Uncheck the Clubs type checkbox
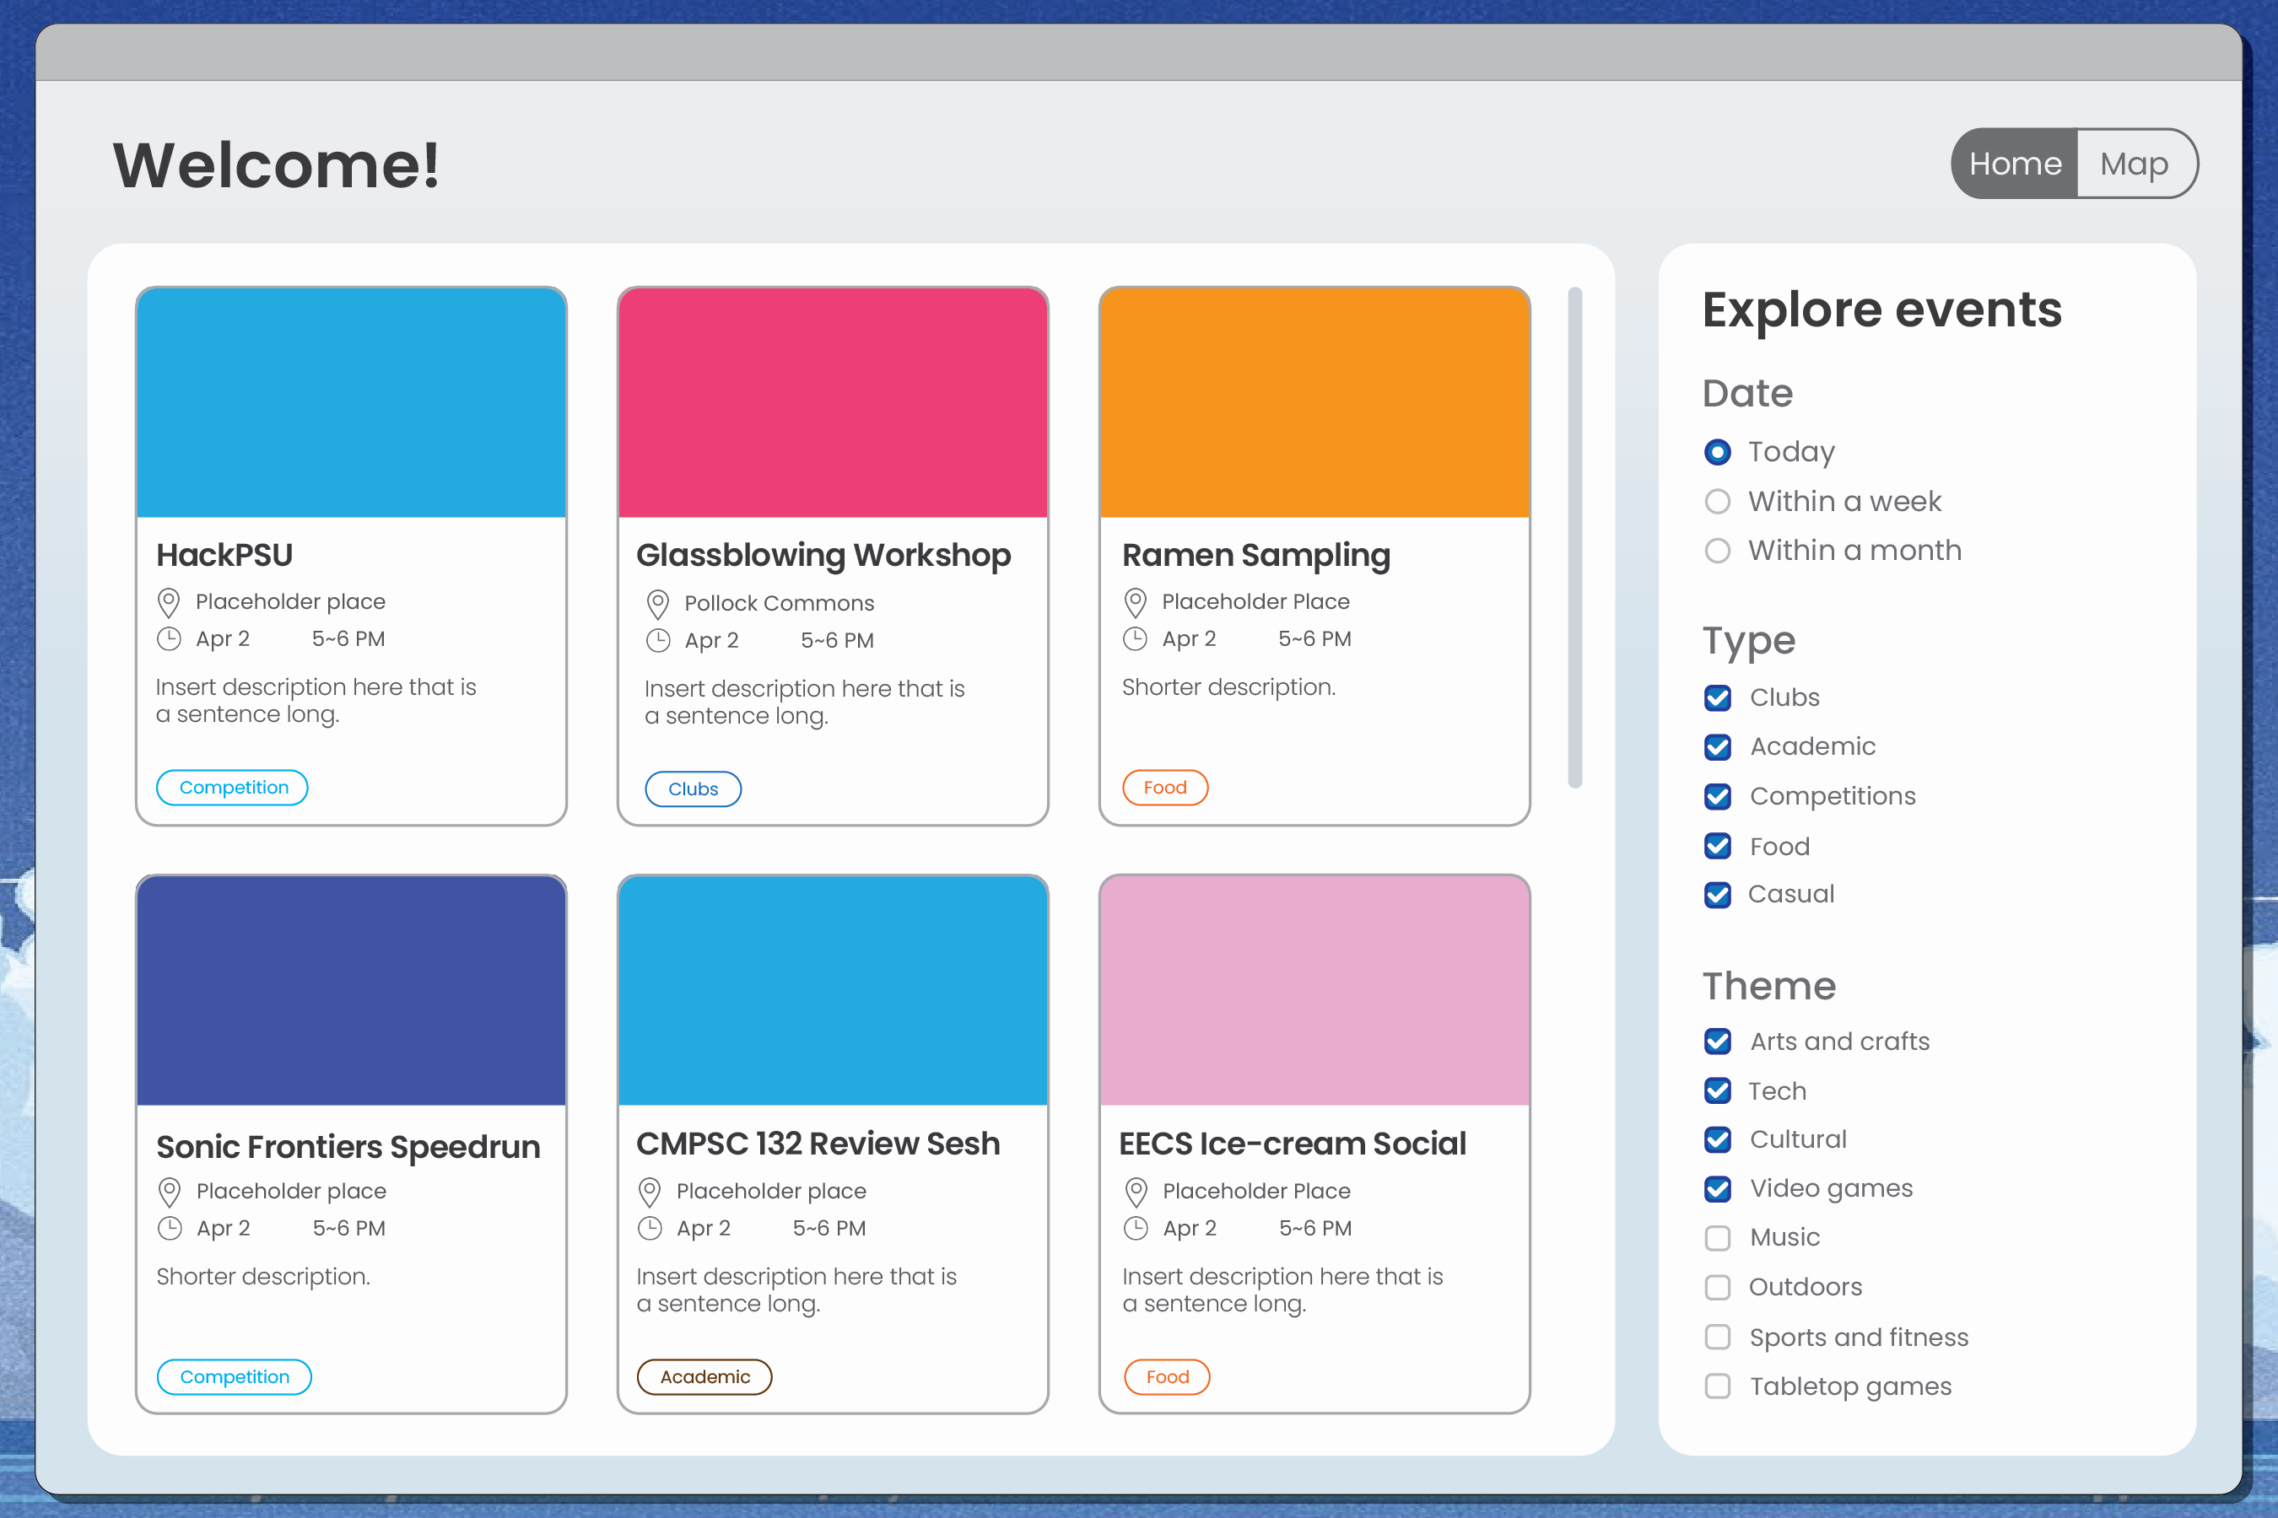The width and height of the screenshot is (2278, 1518). click(x=1717, y=698)
